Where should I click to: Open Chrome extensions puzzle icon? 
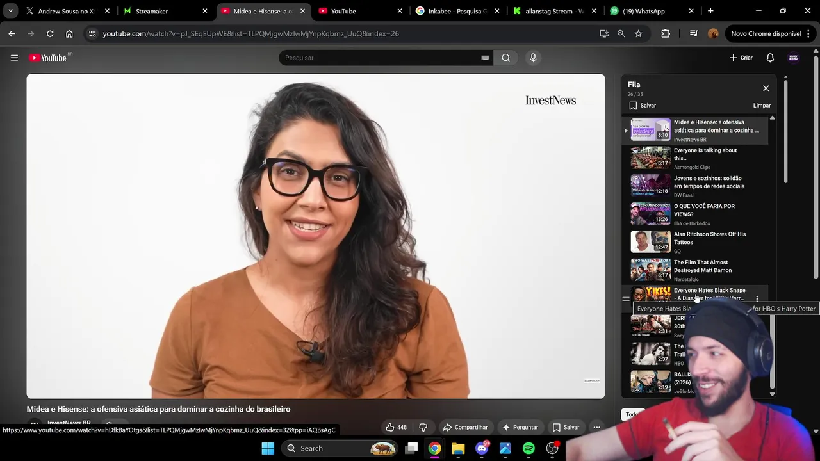[666, 33]
